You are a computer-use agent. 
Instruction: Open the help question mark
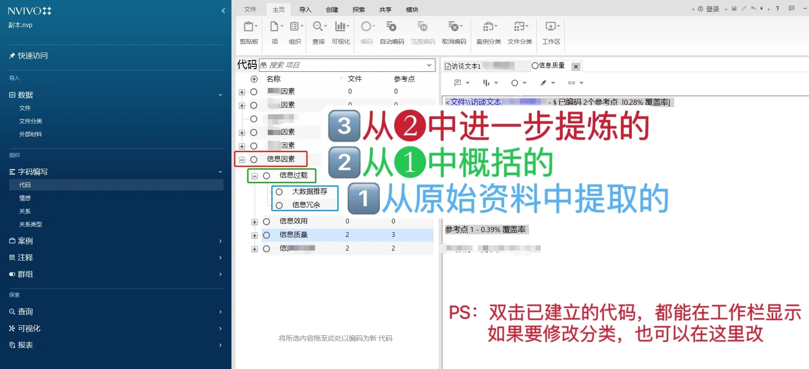pyautogui.click(x=777, y=8)
